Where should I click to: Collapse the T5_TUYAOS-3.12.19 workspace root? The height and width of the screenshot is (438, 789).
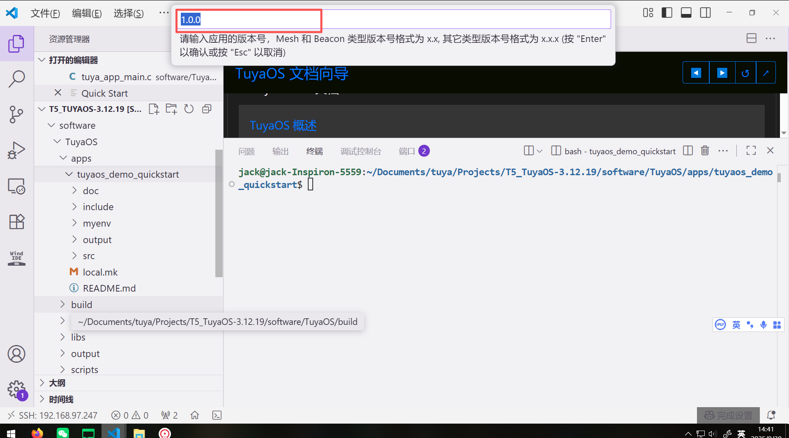click(x=42, y=109)
